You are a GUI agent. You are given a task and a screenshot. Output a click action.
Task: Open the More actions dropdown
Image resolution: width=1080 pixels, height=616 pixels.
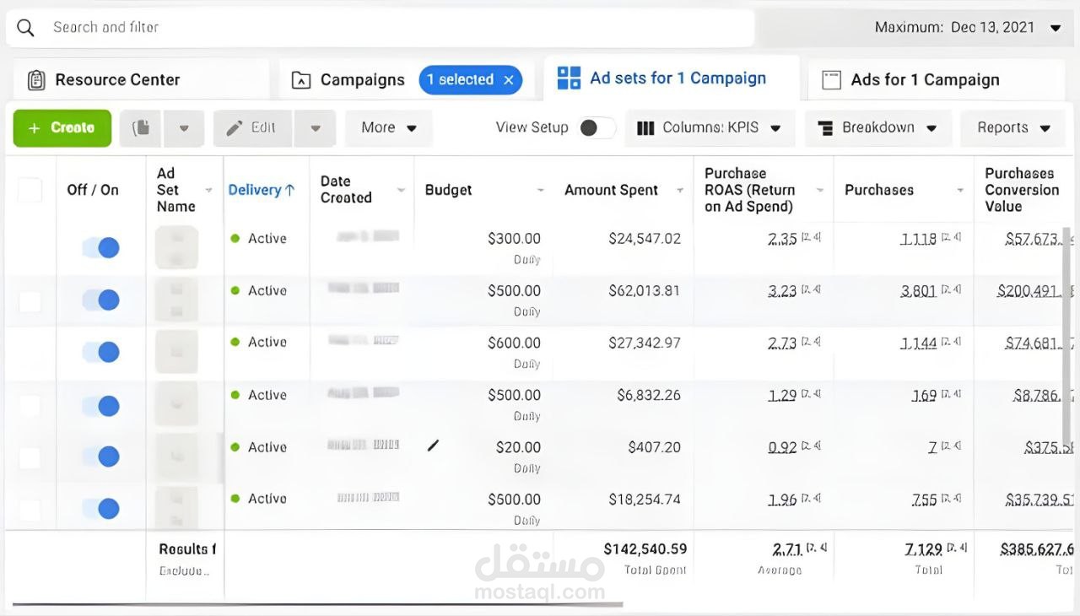[x=388, y=128]
